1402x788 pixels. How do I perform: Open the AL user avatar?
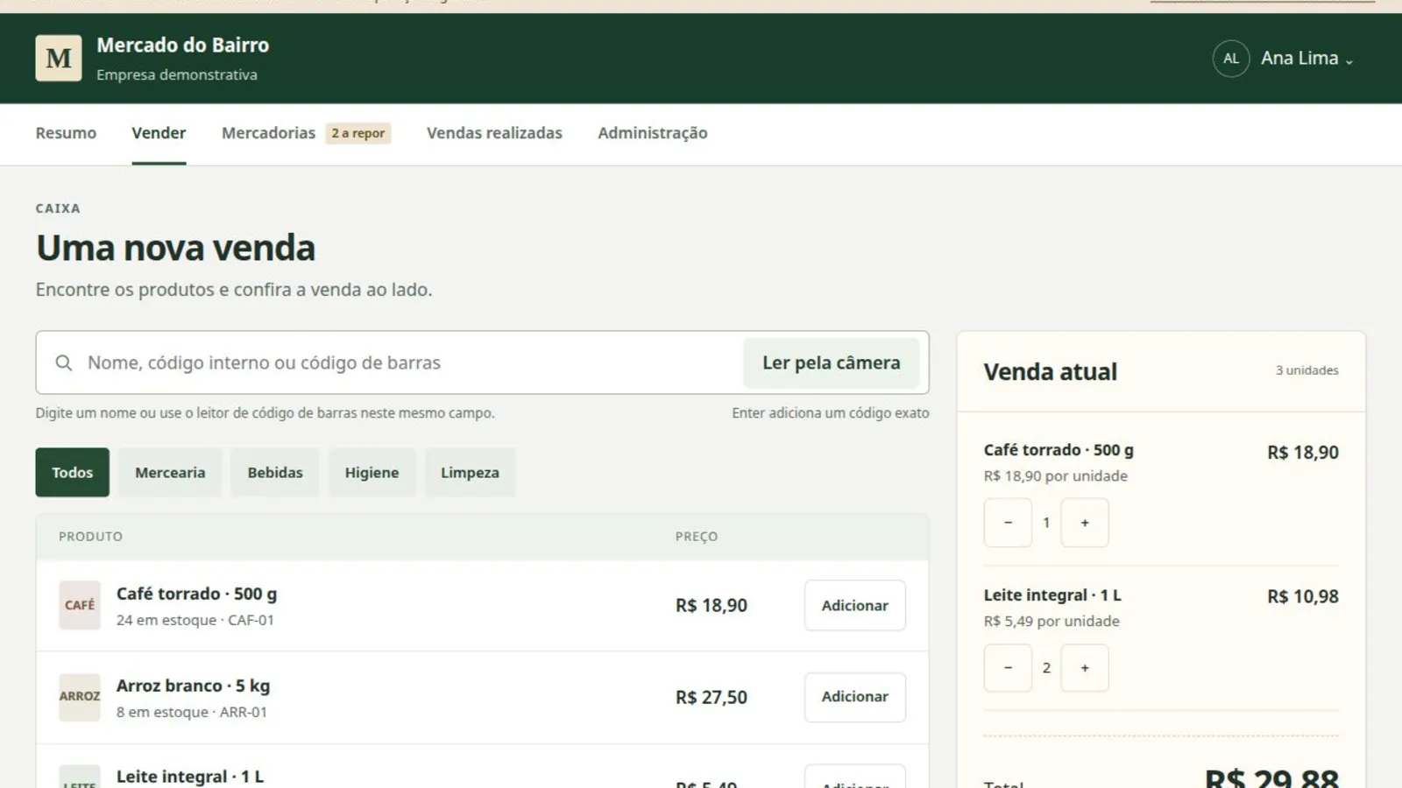point(1231,59)
